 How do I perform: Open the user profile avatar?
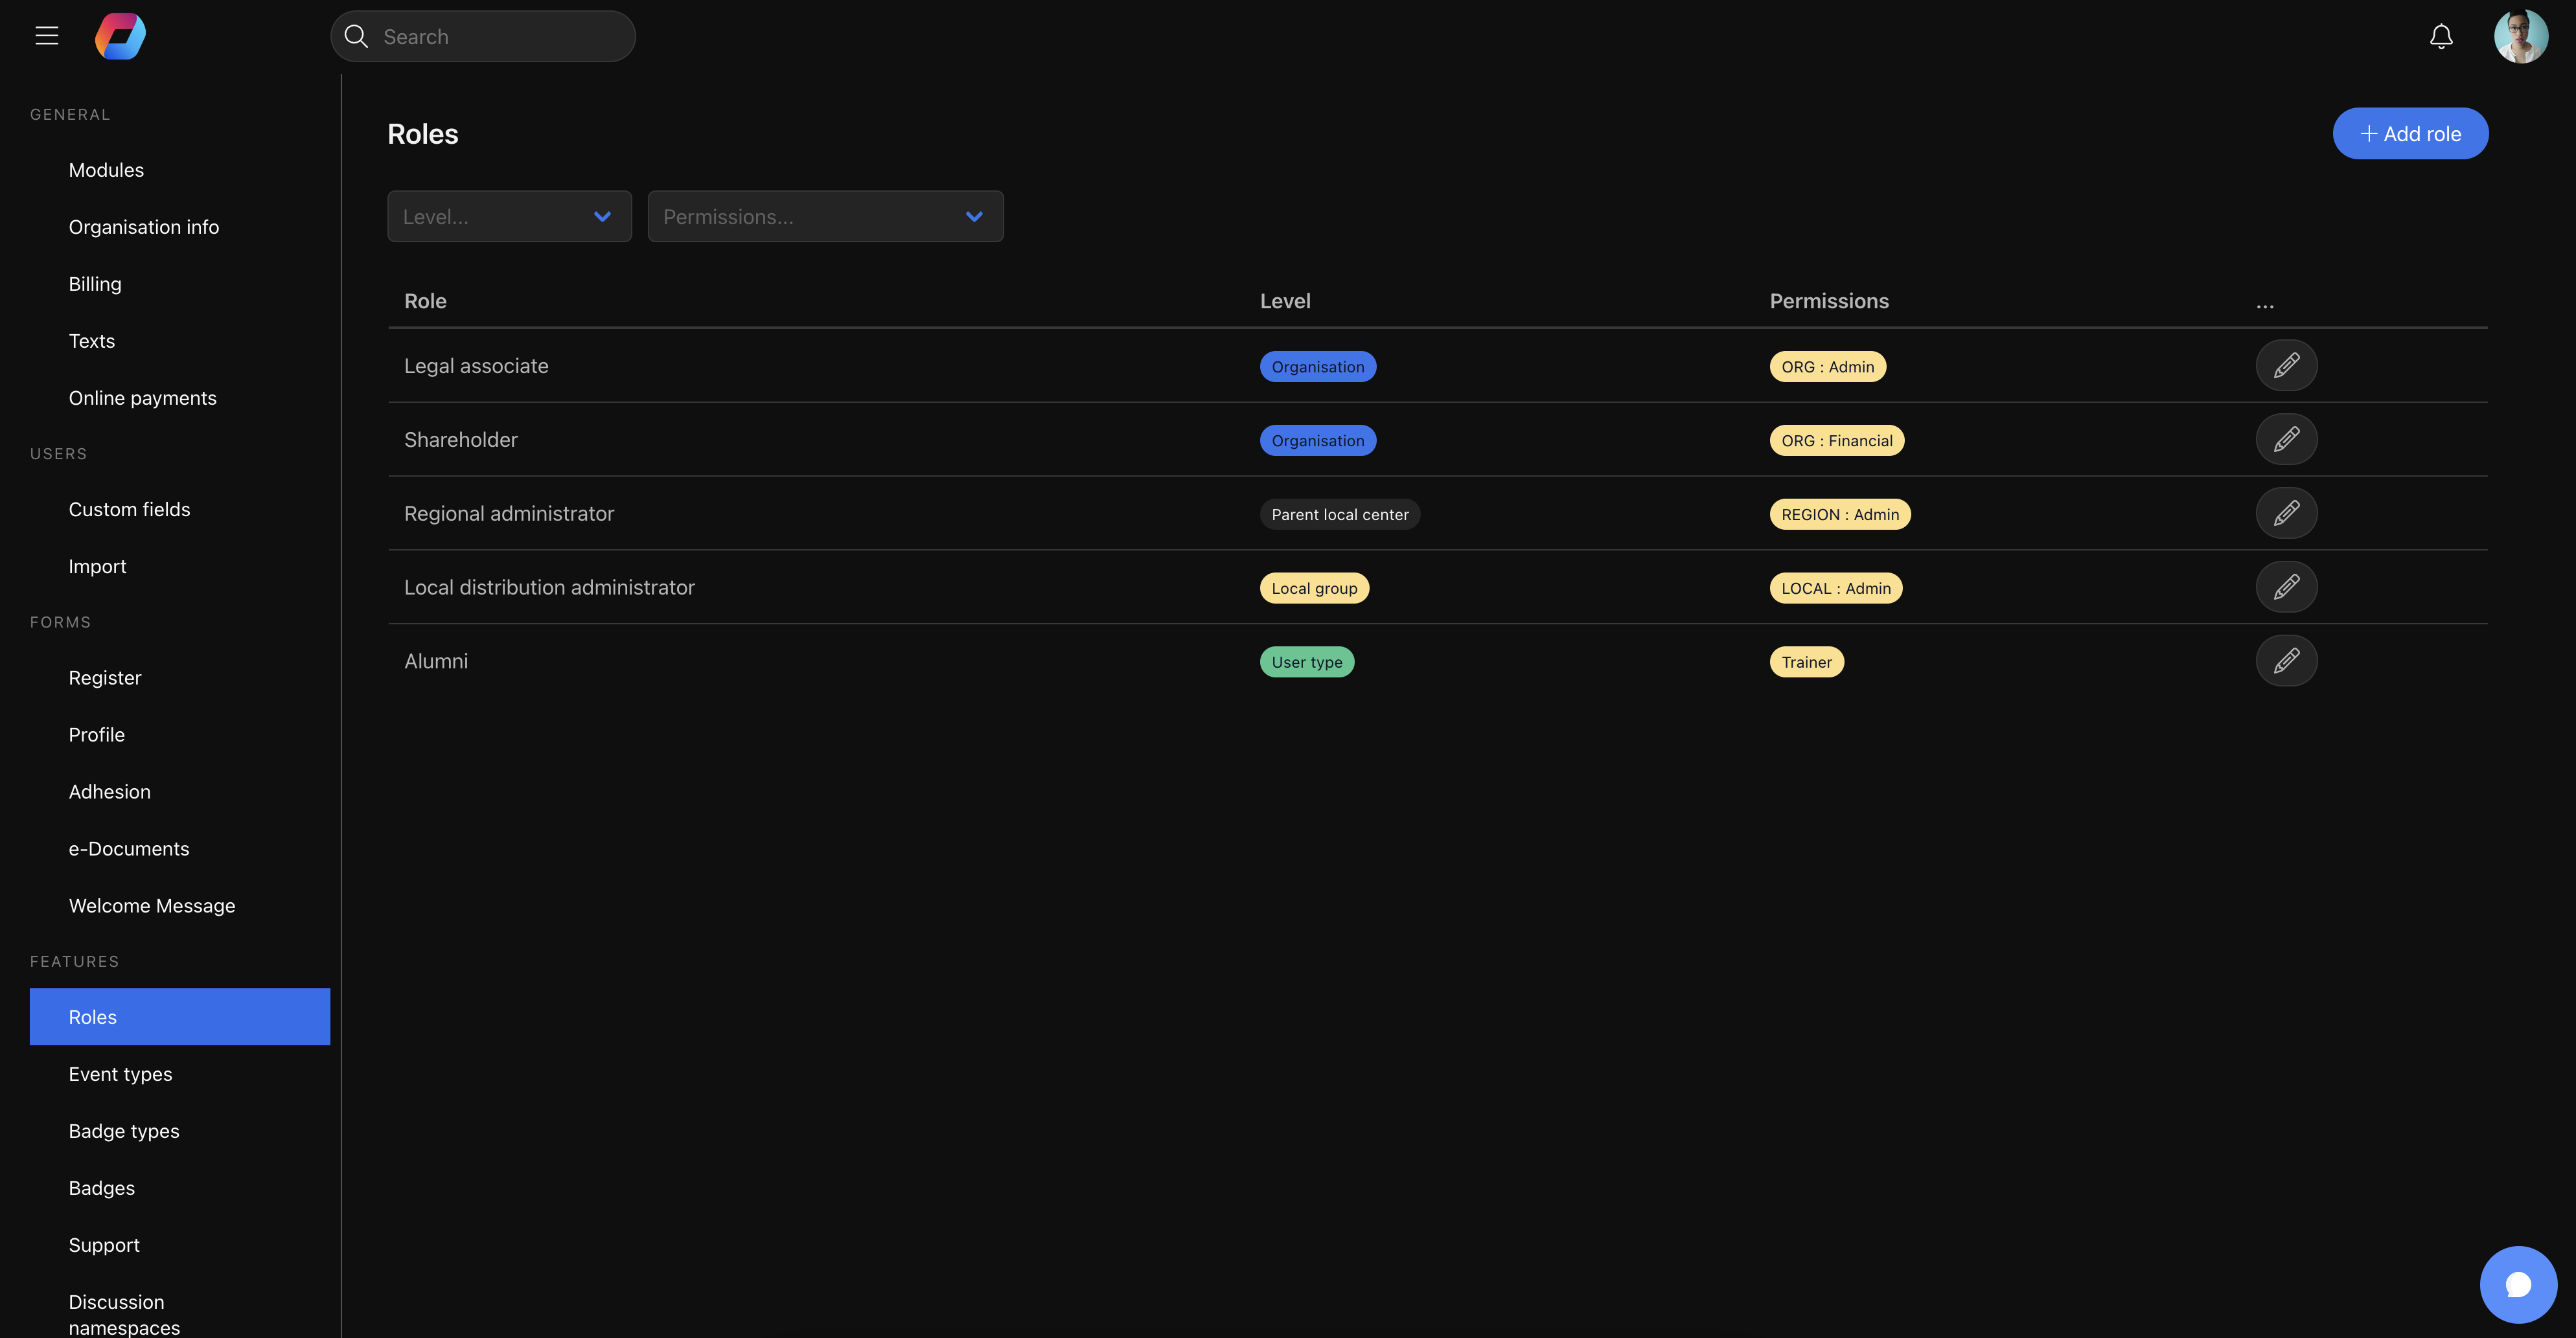[x=2520, y=36]
